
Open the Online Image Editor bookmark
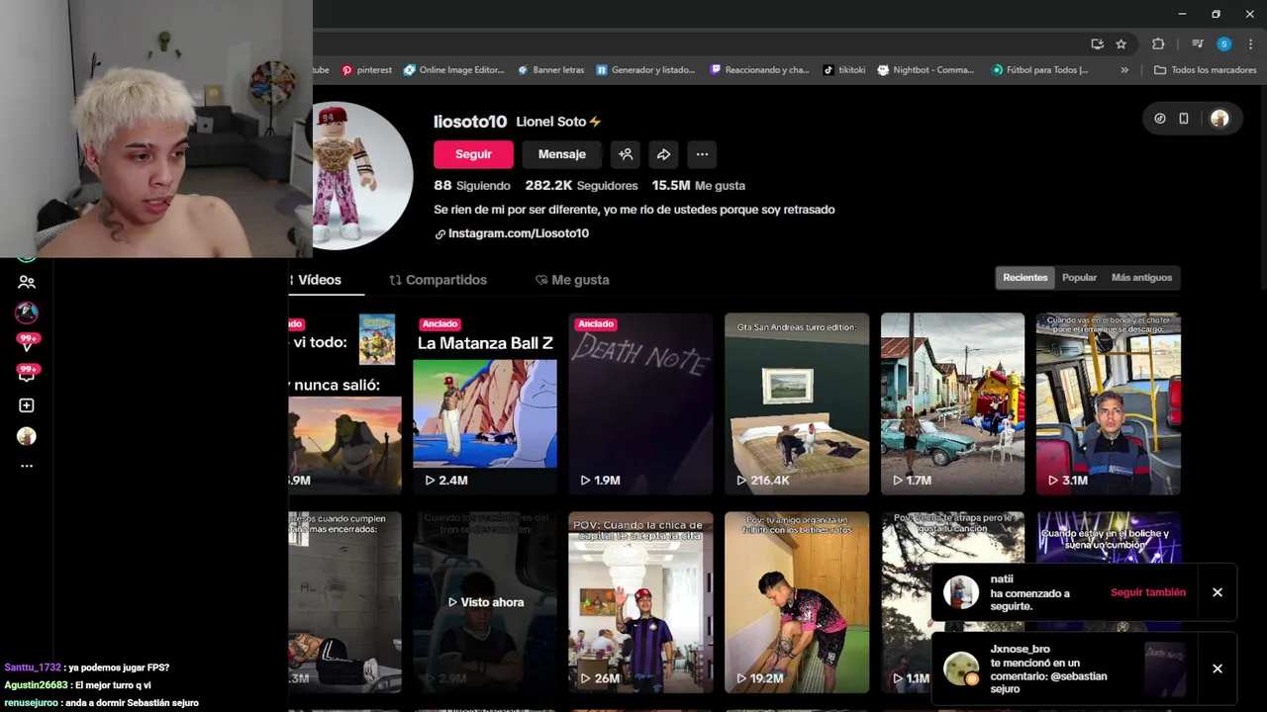tap(454, 70)
